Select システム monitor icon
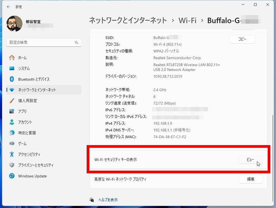The image size is (276, 208). coord(12,68)
